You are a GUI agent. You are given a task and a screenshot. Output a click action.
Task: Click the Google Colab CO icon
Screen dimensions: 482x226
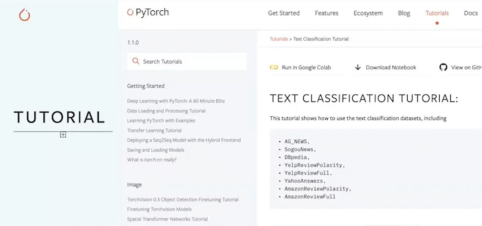coord(274,67)
